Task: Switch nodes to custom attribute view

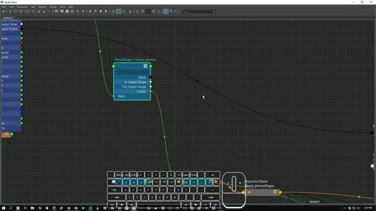Action: 72,12
